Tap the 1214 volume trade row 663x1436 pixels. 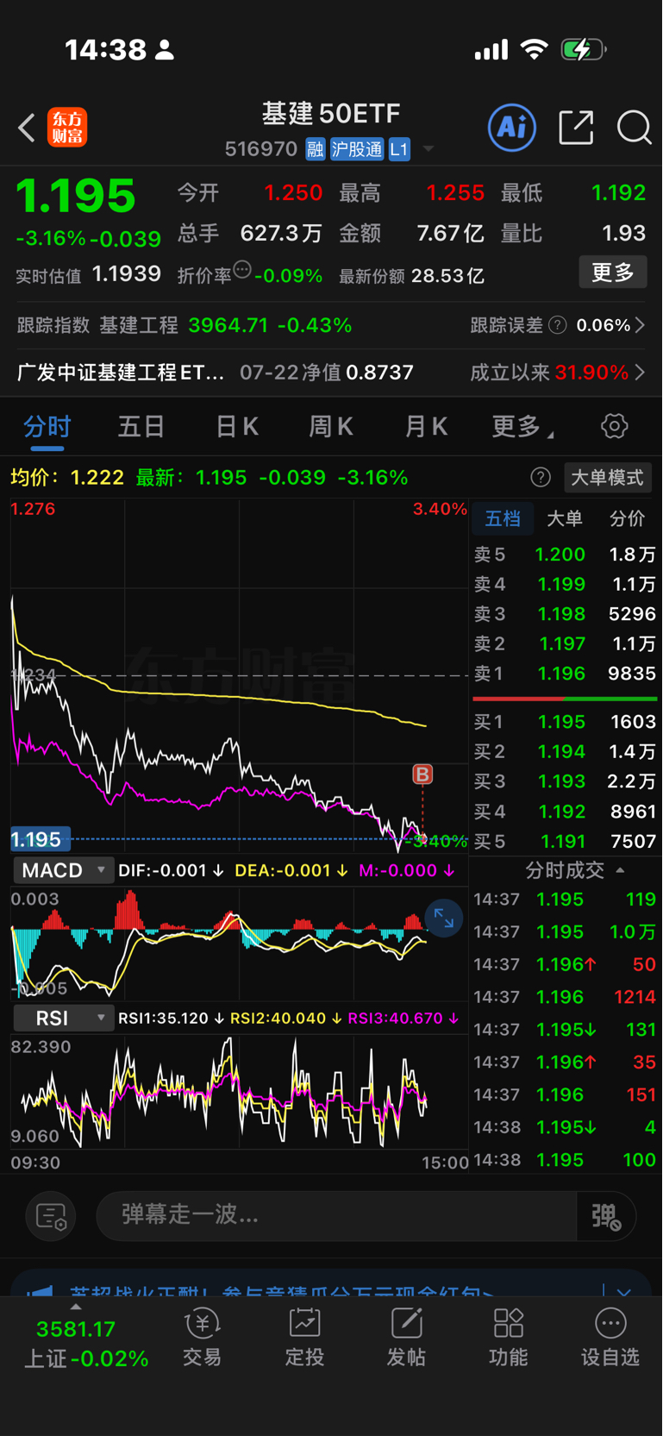click(x=565, y=997)
